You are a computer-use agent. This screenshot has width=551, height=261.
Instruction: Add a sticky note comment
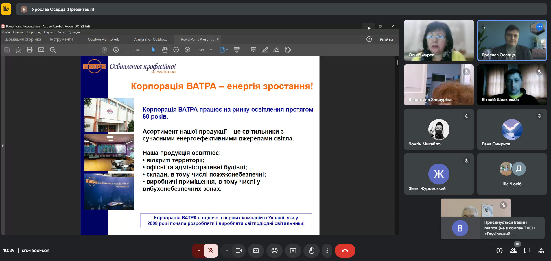click(x=253, y=50)
